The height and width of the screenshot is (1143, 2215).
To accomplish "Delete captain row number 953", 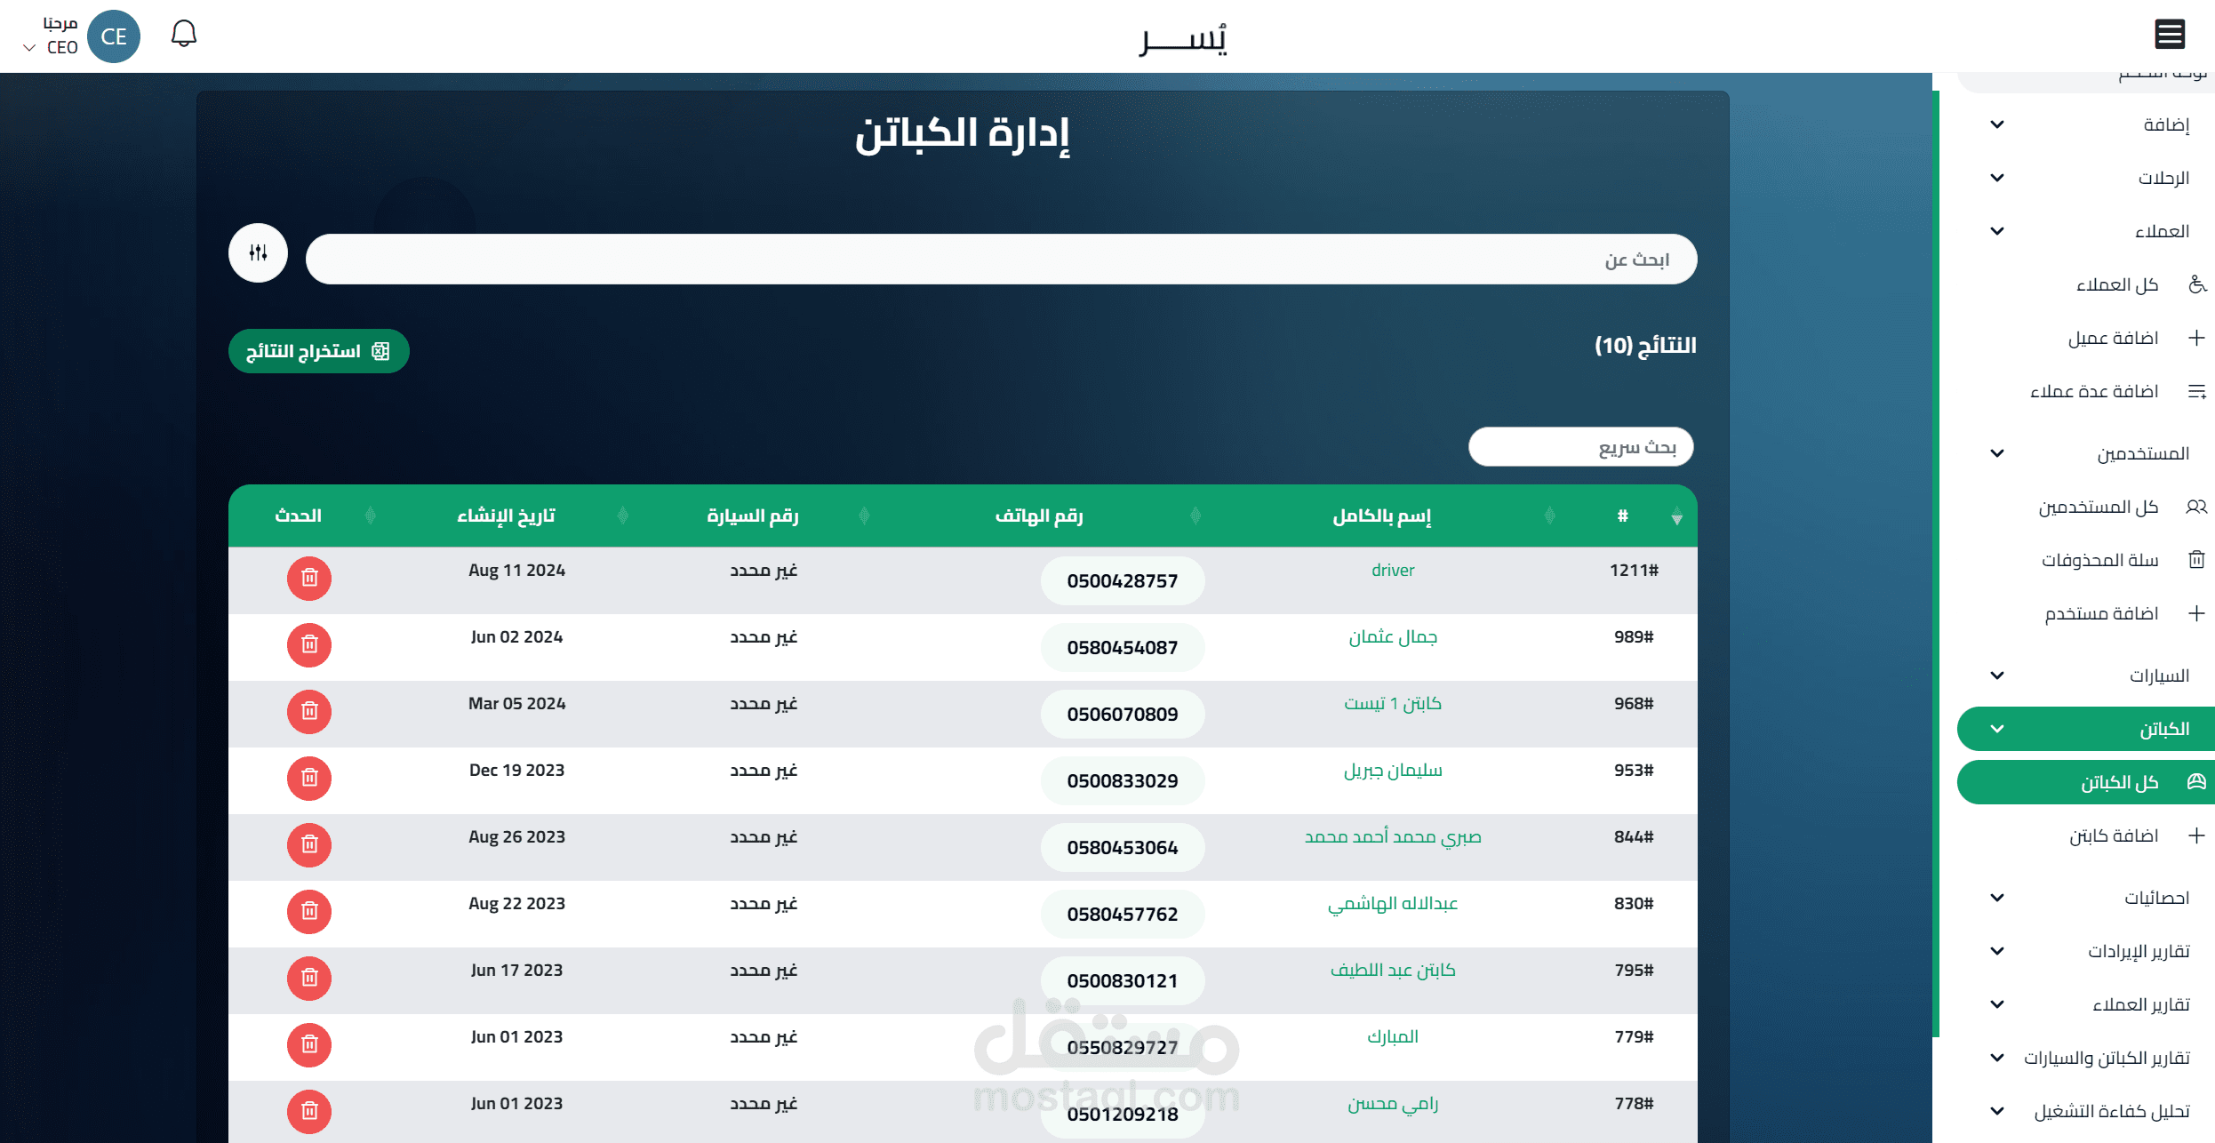I will (308, 779).
